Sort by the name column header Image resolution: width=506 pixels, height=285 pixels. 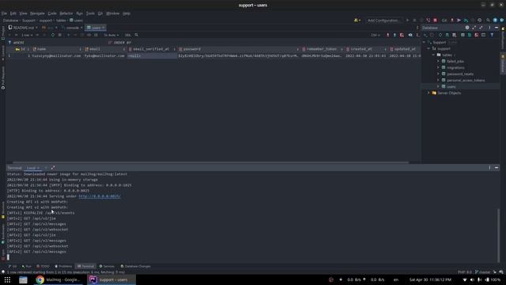click(56, 49)
